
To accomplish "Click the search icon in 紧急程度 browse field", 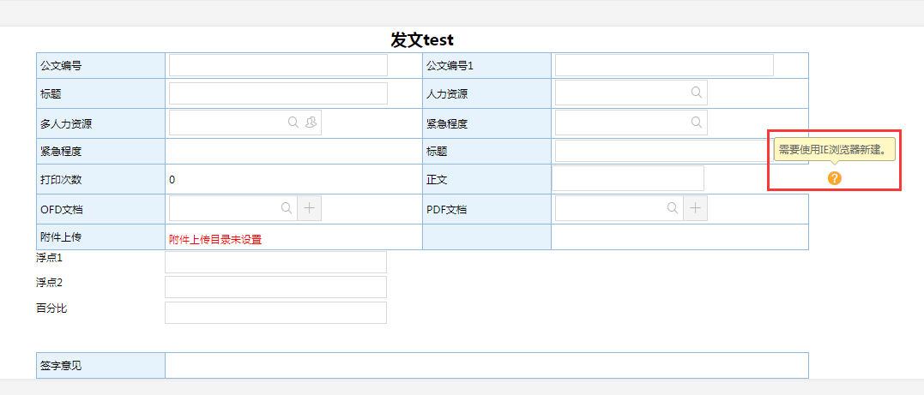I will [697, 123].
